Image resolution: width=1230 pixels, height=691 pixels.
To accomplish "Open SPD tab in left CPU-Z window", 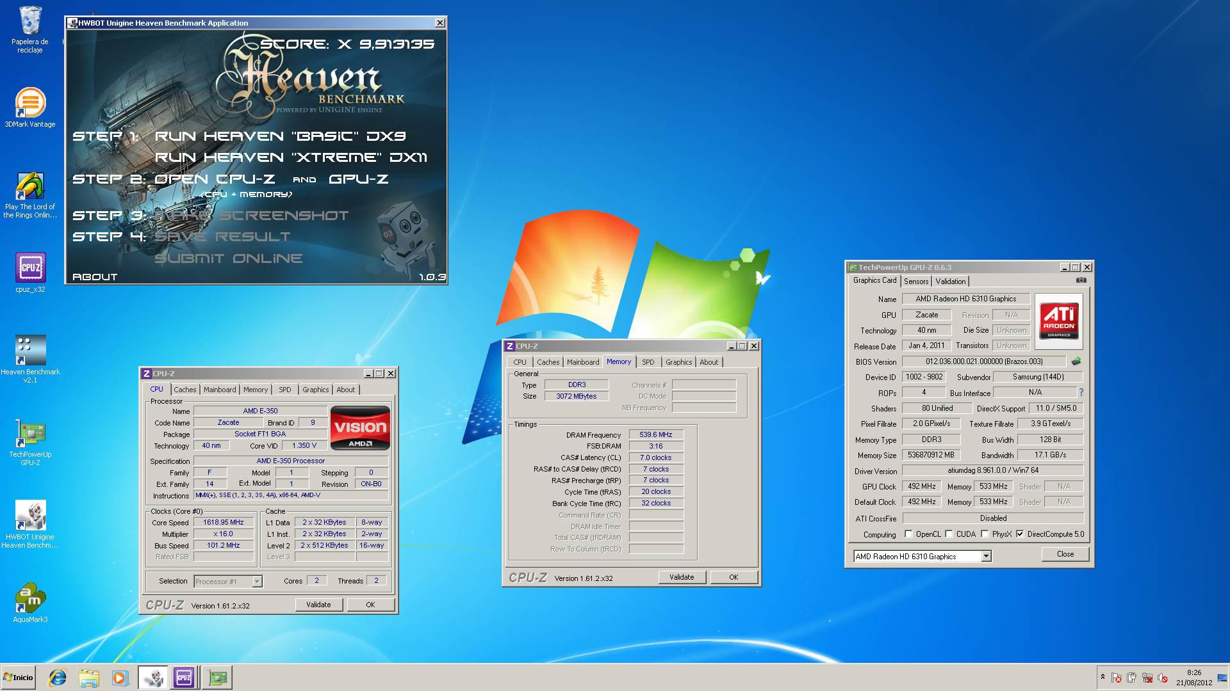I will click(x=285, y=390).
